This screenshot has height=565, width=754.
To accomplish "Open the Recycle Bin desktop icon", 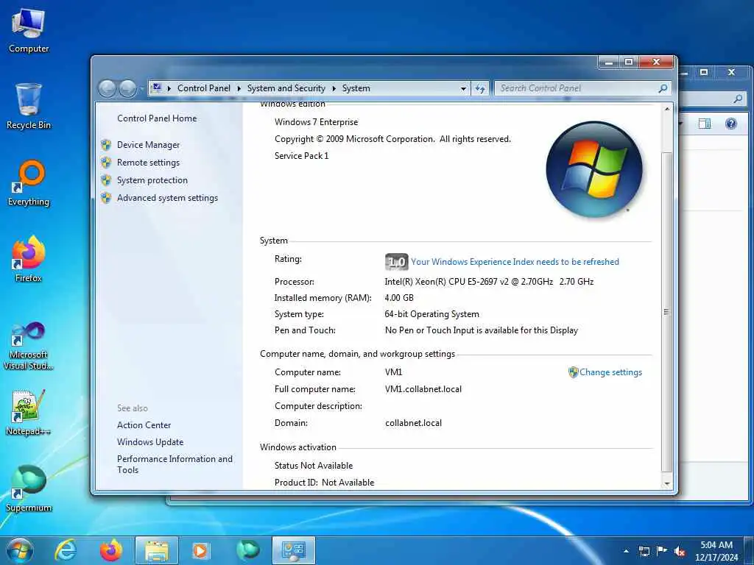I will point(29,106).
